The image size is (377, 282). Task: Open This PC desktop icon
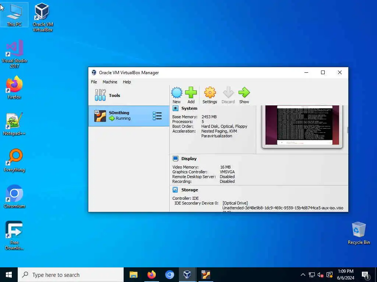pyautogui.click(x=14, y=15)
